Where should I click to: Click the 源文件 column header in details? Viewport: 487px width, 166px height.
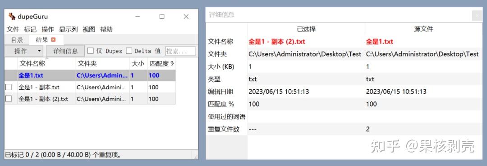(423, 29)
